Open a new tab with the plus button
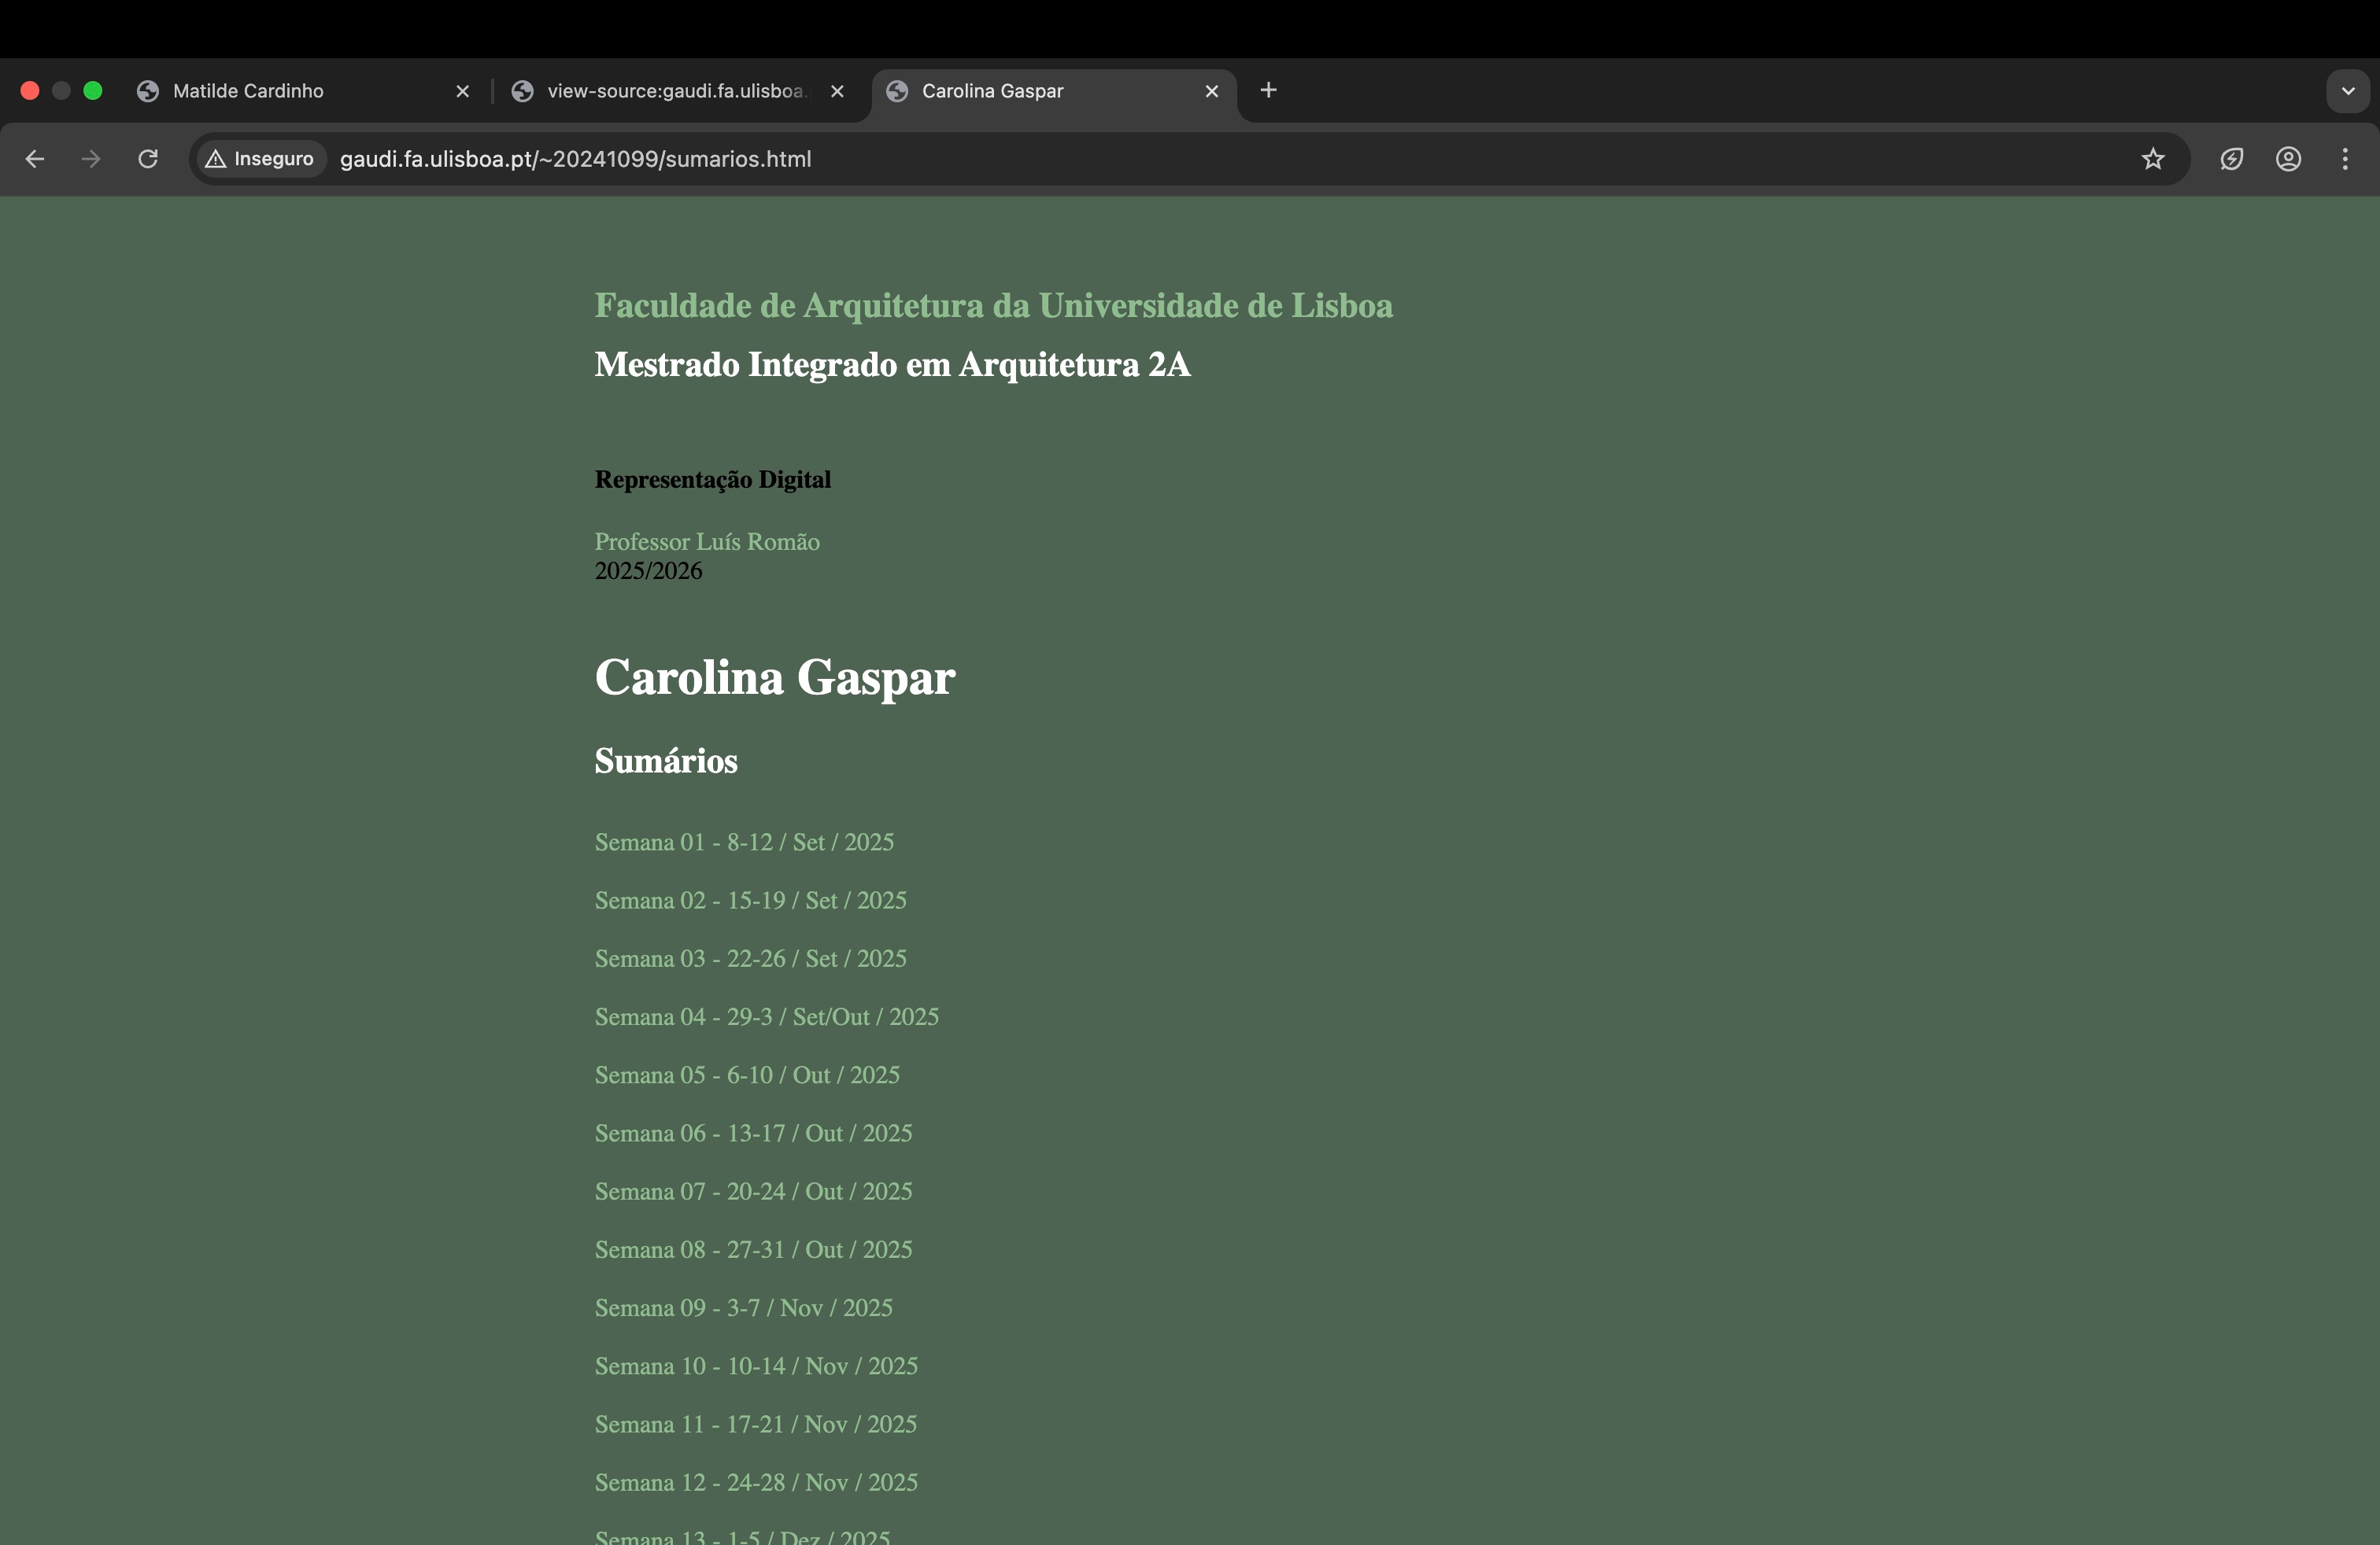The image size is (2380, 1545). click(x=1268, y=90)
